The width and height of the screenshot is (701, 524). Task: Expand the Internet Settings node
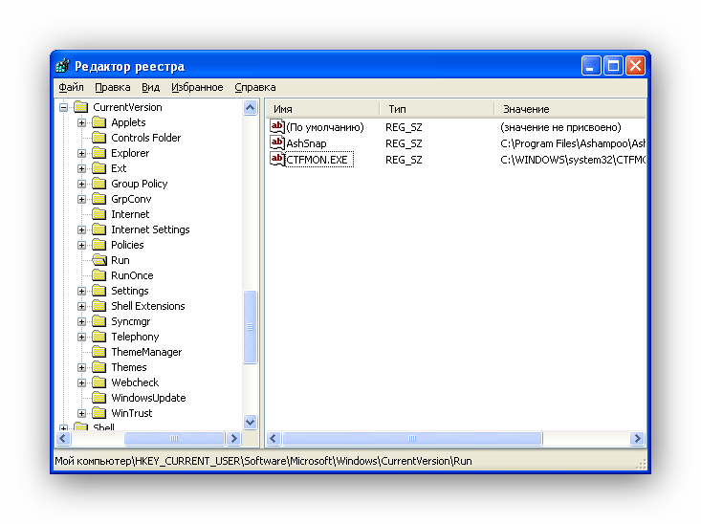(x=81, y=229)
